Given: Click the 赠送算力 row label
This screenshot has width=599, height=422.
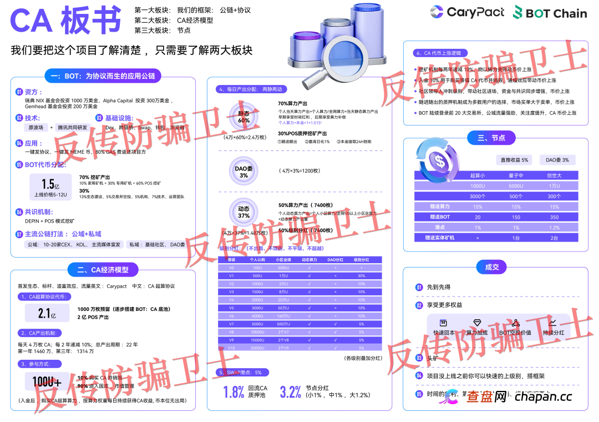Looking at the screenshot, I should [440, 207].
